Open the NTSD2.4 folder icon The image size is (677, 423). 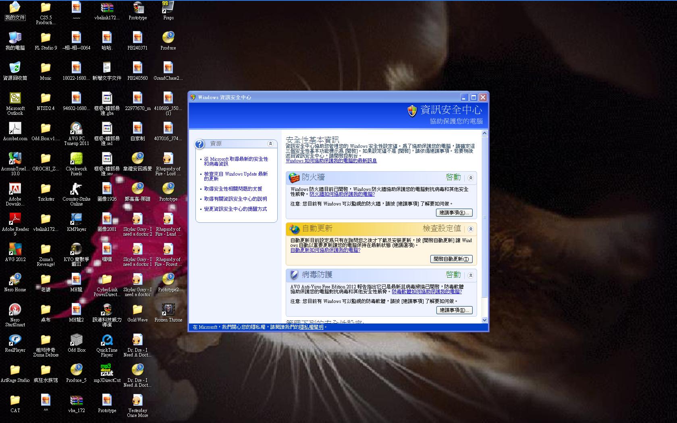tap(46, 101)
